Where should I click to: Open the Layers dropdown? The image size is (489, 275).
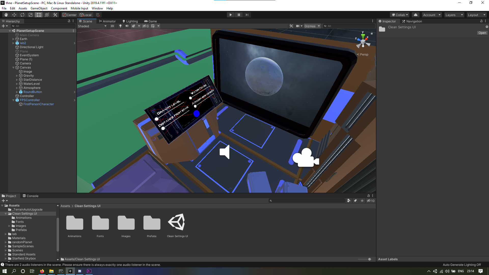point(454,15)
